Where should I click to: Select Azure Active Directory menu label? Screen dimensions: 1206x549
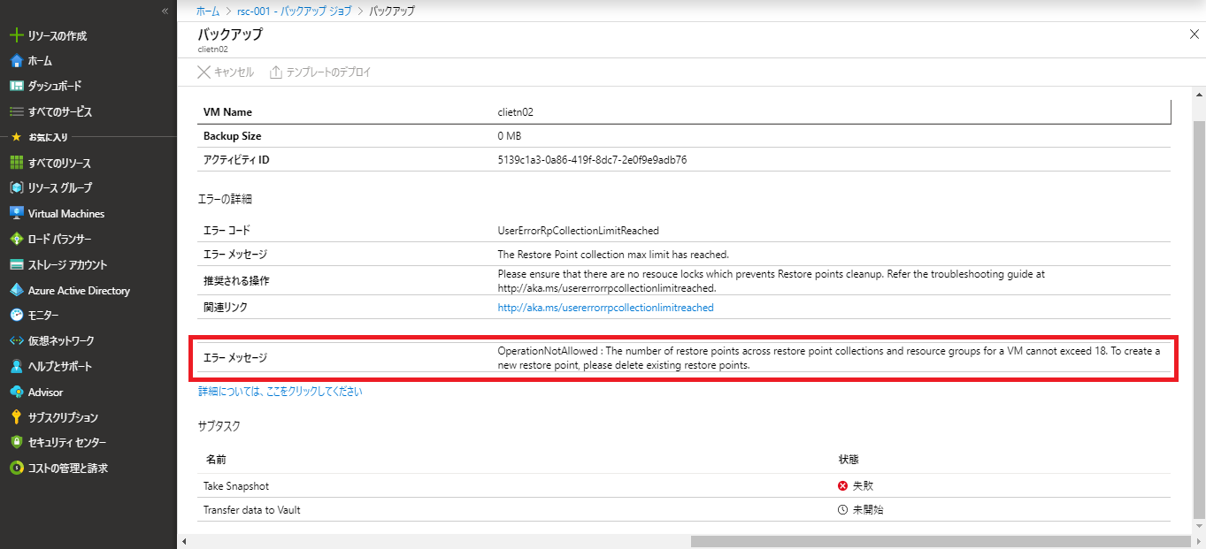pyautogui.click(x=79, y=290)
